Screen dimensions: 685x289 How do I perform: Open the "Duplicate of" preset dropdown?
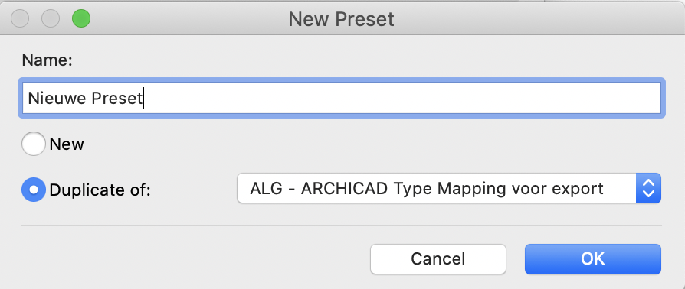click(x=449, y=188)
